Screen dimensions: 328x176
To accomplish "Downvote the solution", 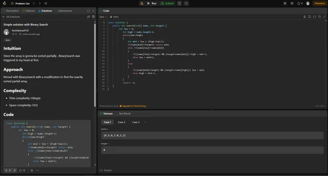I will click(14, 170).
